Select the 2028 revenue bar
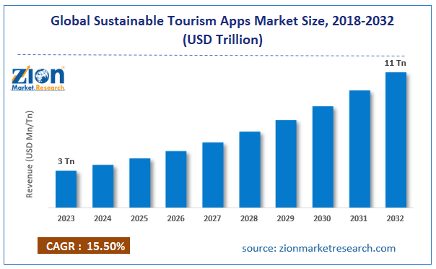Image resolution: width=436 pixels, height=269 pixels. click(250, 170)
